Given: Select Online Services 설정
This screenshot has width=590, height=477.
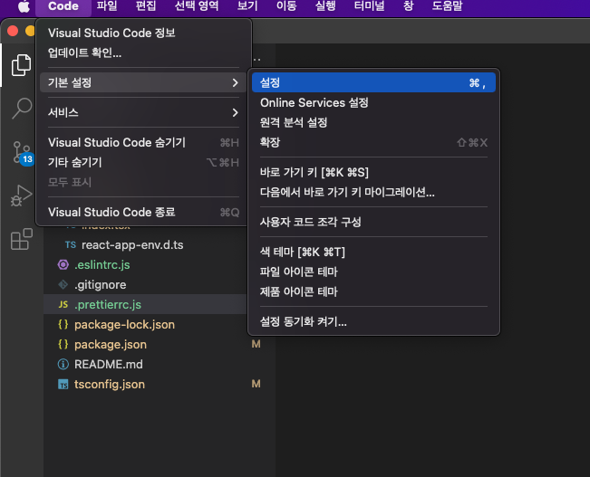Looking at the screenshot, I should point(373,102).
